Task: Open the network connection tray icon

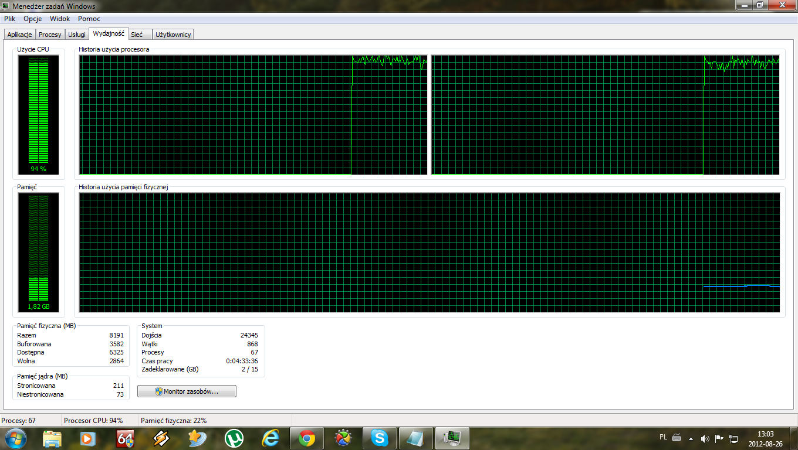Action: tap(733, 438)
